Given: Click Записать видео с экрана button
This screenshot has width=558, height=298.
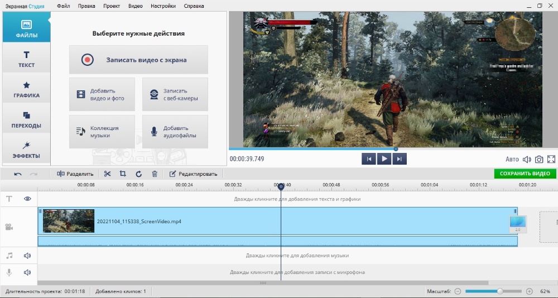Looking at the screenshot, I should tap(138, 60).
